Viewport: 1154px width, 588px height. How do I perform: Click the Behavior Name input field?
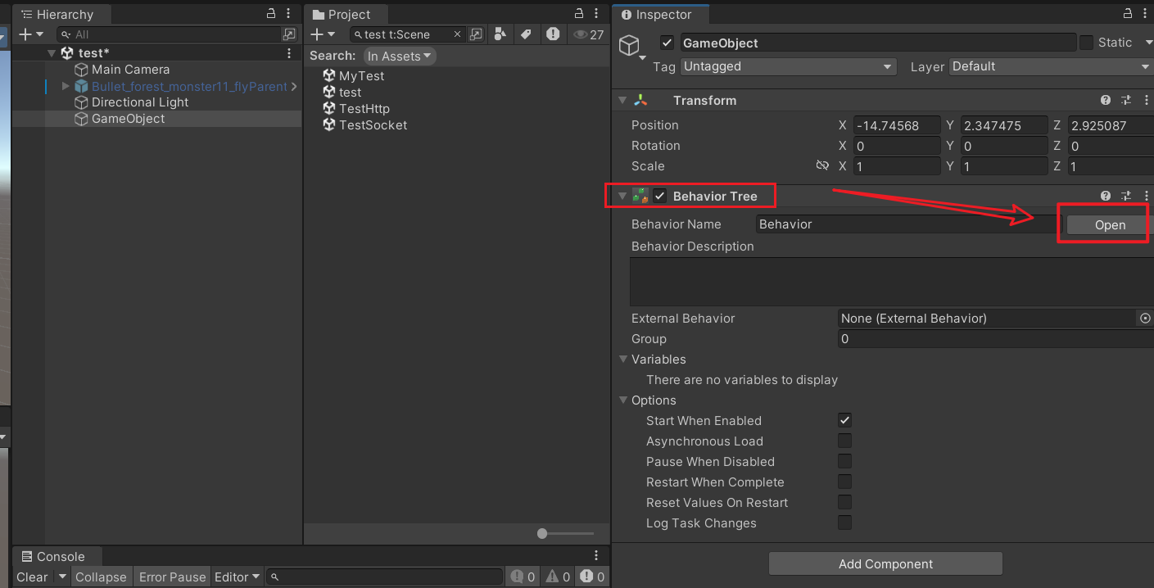pyautogui.click(x=909, y=224)
